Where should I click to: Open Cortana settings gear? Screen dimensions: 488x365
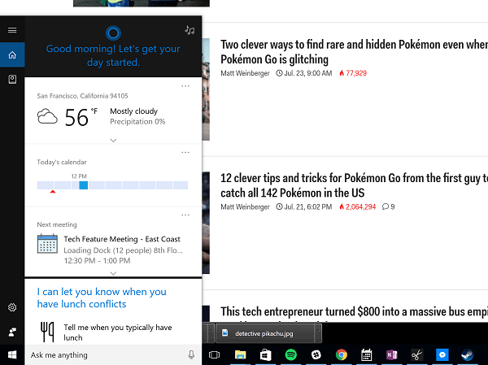click(12, 307)
